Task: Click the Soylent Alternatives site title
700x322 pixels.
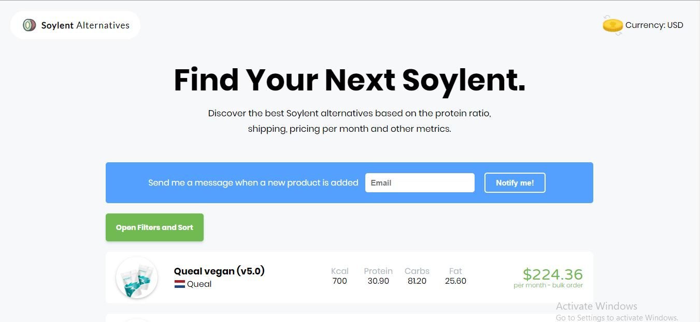Action: [x=85, y=25]
